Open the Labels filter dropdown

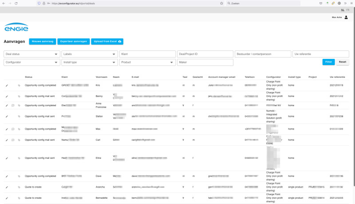tap(89, 54)
